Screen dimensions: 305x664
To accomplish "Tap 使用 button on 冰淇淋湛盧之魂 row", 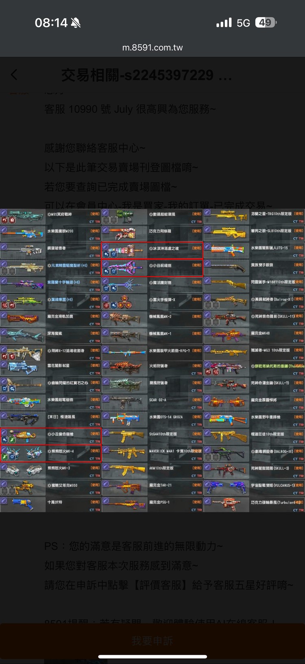I will point(197,248).
